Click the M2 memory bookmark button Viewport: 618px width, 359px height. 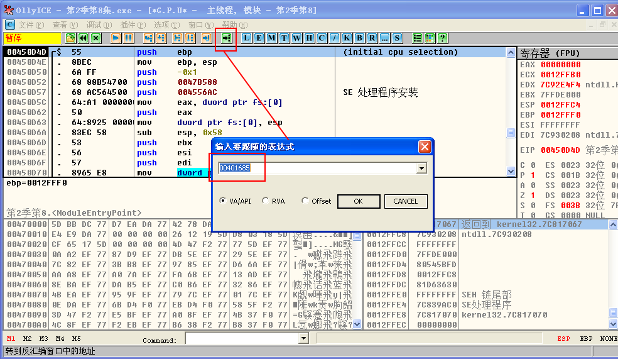[x=27, y=338]
